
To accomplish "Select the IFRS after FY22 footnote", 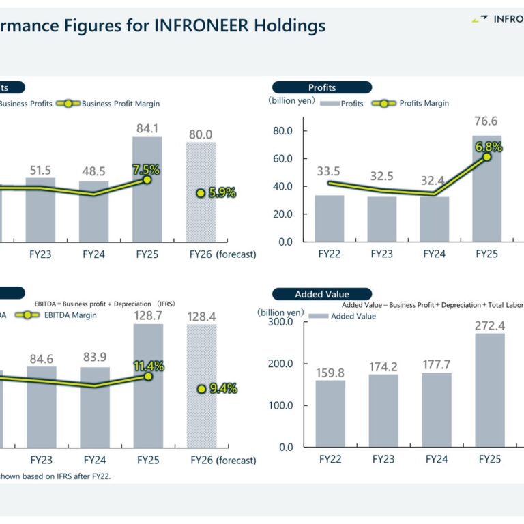I will pos(55,476).
